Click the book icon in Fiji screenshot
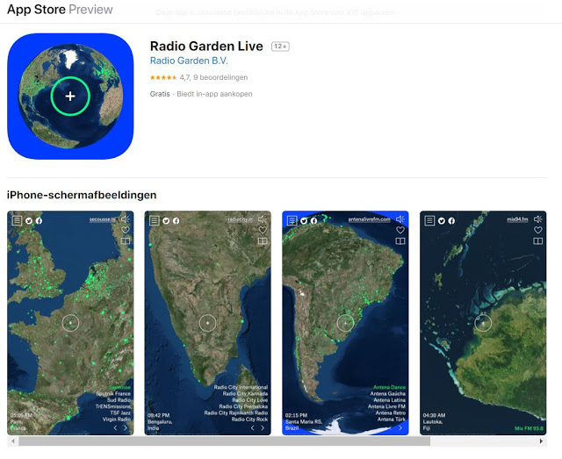 coord(538,241)
